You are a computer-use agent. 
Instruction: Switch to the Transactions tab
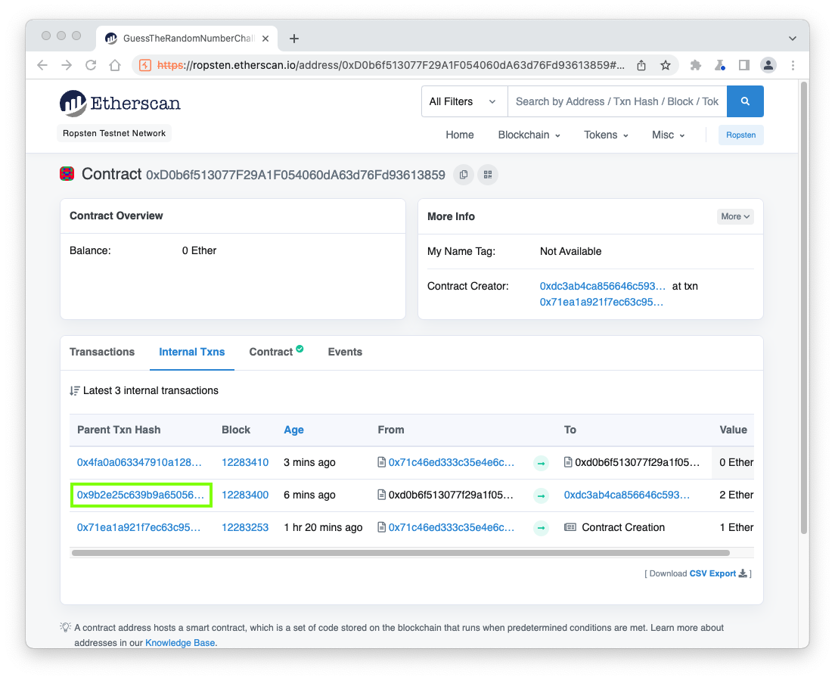[x=102, y=352]
